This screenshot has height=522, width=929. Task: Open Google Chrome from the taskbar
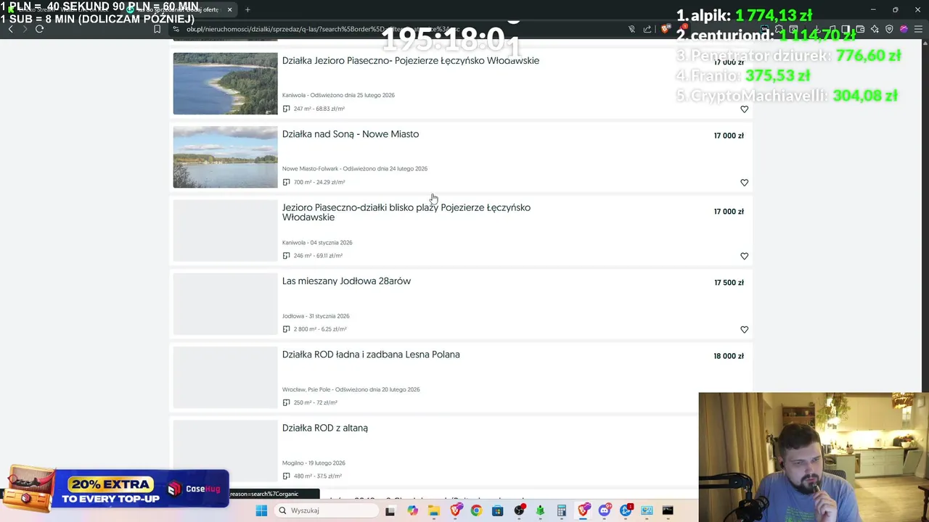tap(476, 510)
